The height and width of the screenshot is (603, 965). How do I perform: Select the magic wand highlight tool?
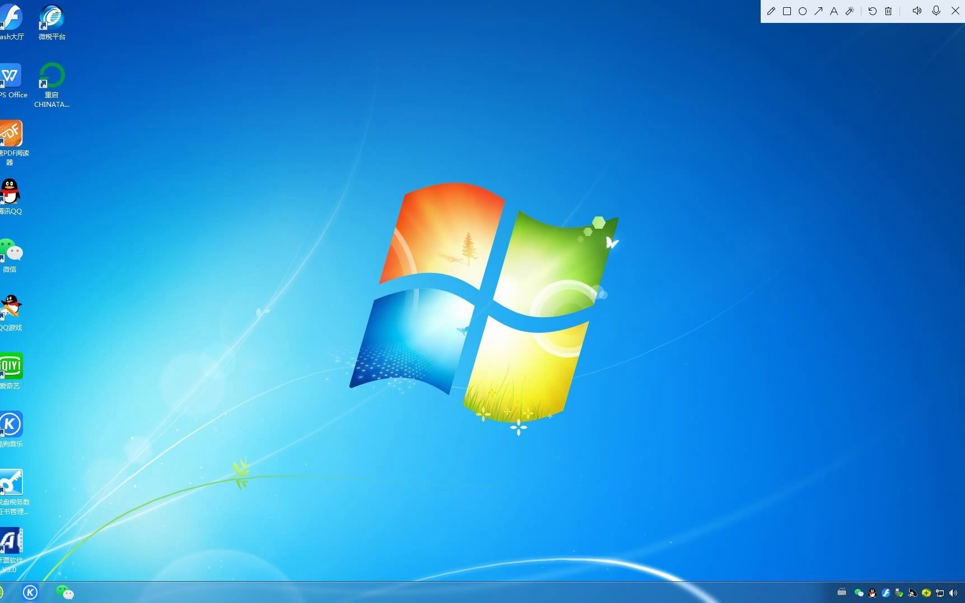850,11
